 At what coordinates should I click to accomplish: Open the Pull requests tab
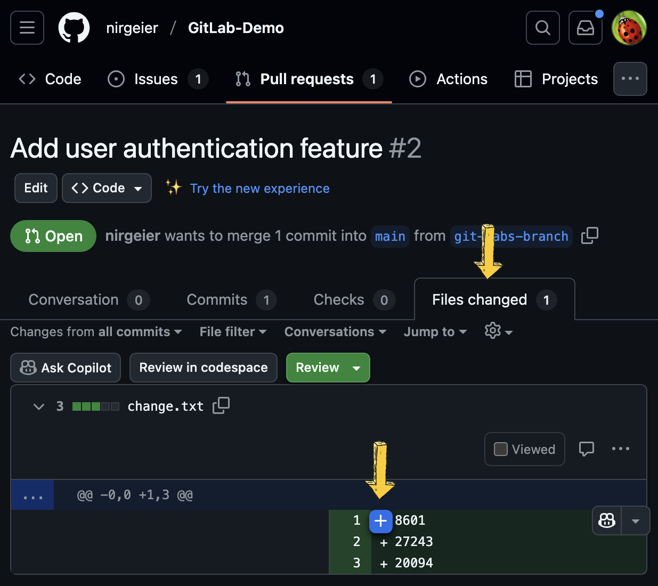coord(309,79)
